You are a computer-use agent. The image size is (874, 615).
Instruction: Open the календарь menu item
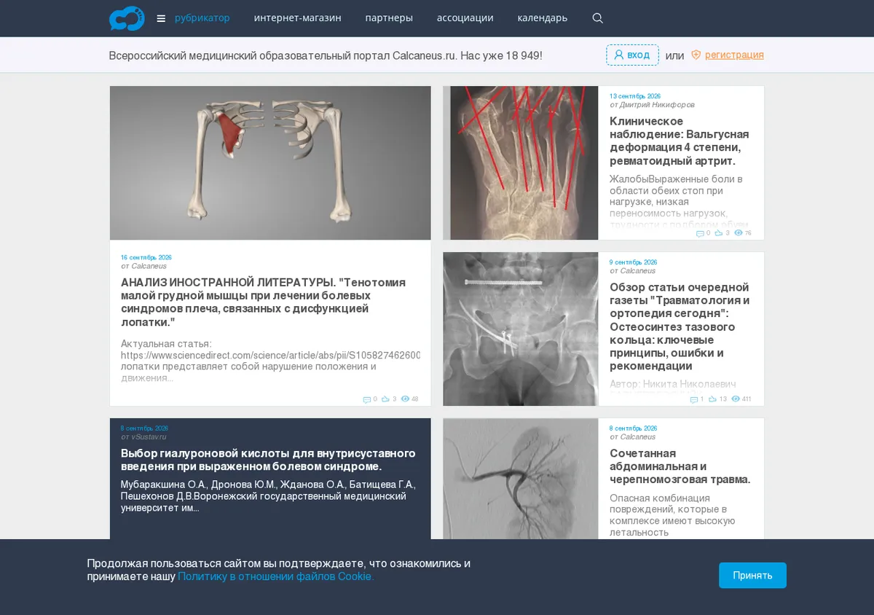click(x=543, y=18)
